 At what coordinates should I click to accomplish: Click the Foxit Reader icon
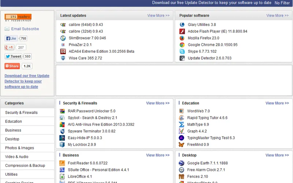click(62, 163)
